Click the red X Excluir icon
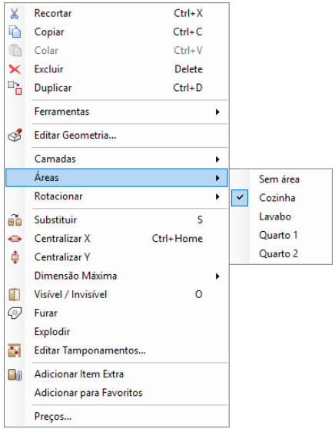The height and width of the screenshot is (429, 335). pos(15,69)
